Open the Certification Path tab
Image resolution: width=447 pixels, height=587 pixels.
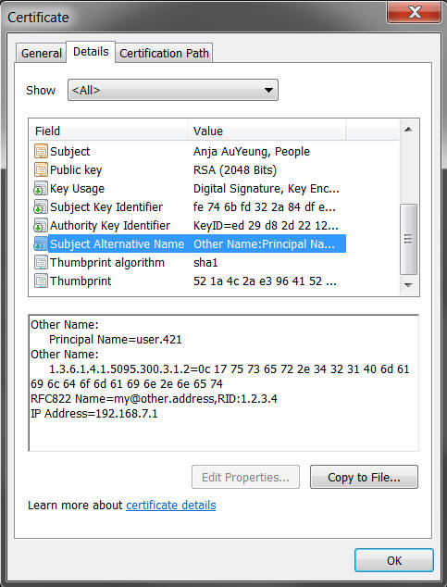(x=164, y=53)
